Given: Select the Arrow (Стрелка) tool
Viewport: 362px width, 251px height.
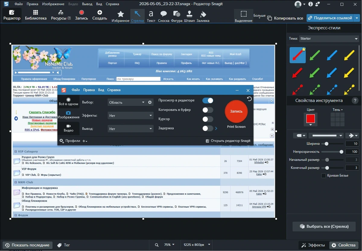Looking at the screenshot, I should click(x=137, y=16).
